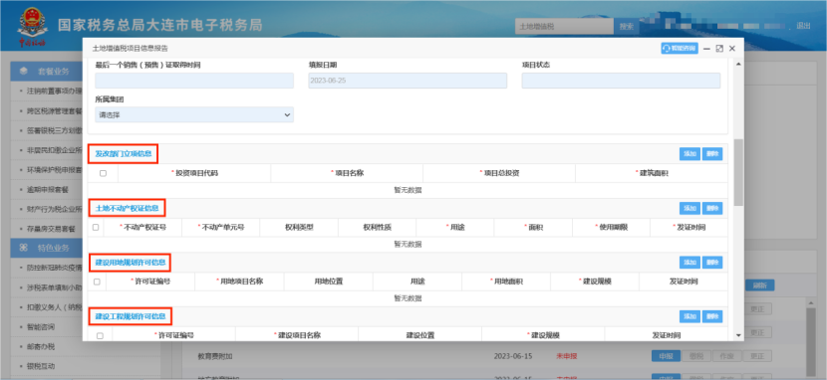Click the 使用期限 column header
Image resolution: width=827 pixels, height=380 pixels.
(x=612, y=228)
